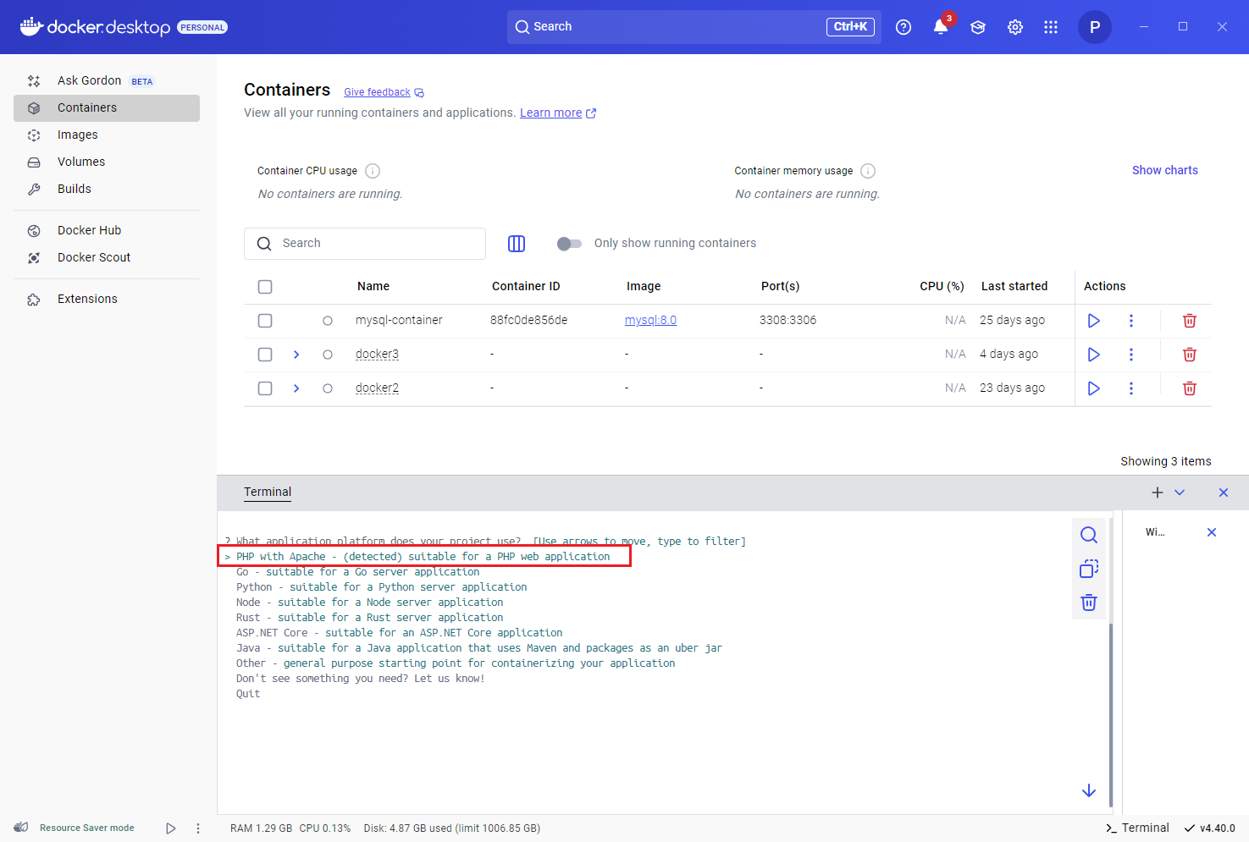Screen dimensions: 1249x842
Task: Open more actions for docker2
Action: 1131,388
